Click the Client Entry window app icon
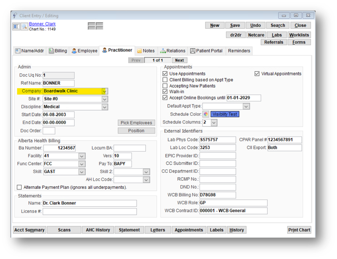The width and height of the screenshot is (337, 259). coord(15,15)
